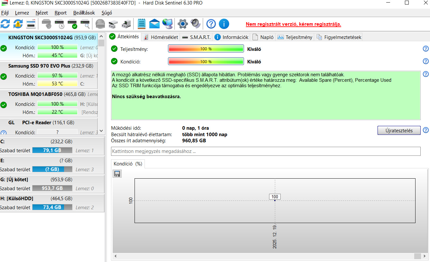The image size is (430, 262).
Task: Open the Lemez menu
Action: point(22,13)
